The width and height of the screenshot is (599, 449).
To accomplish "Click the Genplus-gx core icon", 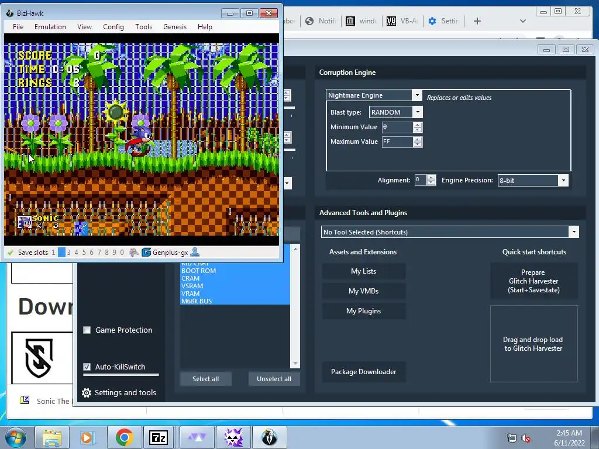I will point(146,253).
